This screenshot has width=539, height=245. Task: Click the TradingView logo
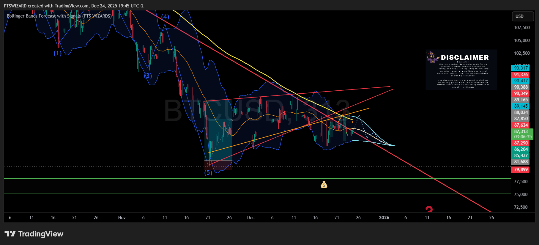coord(34,234)
